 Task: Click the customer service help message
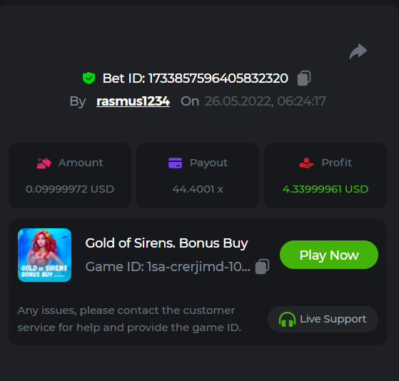click(x=129, y=319)
